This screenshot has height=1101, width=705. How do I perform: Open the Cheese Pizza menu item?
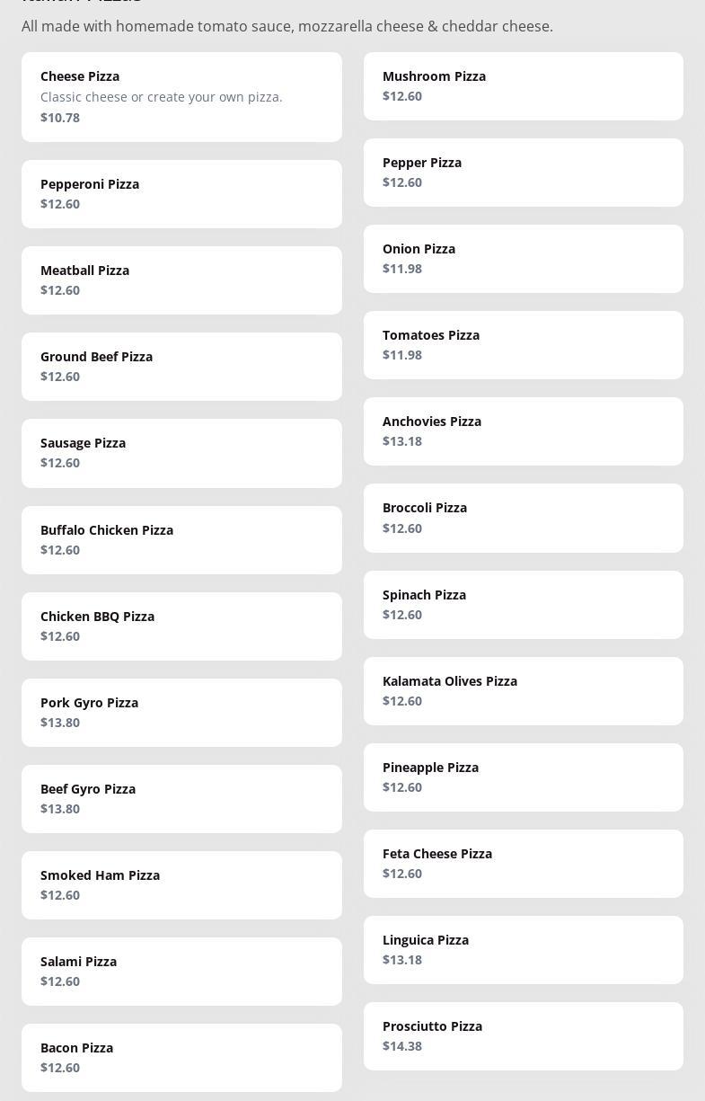181,97
